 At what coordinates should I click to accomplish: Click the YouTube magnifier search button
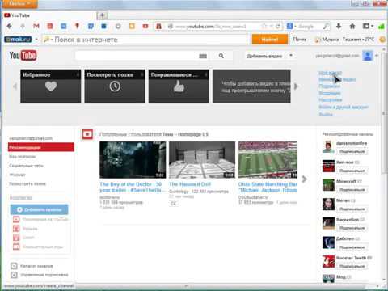click(x=221, y=56)
